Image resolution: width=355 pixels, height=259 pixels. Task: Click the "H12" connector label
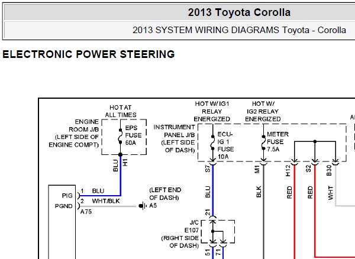[x=288, y=171]
